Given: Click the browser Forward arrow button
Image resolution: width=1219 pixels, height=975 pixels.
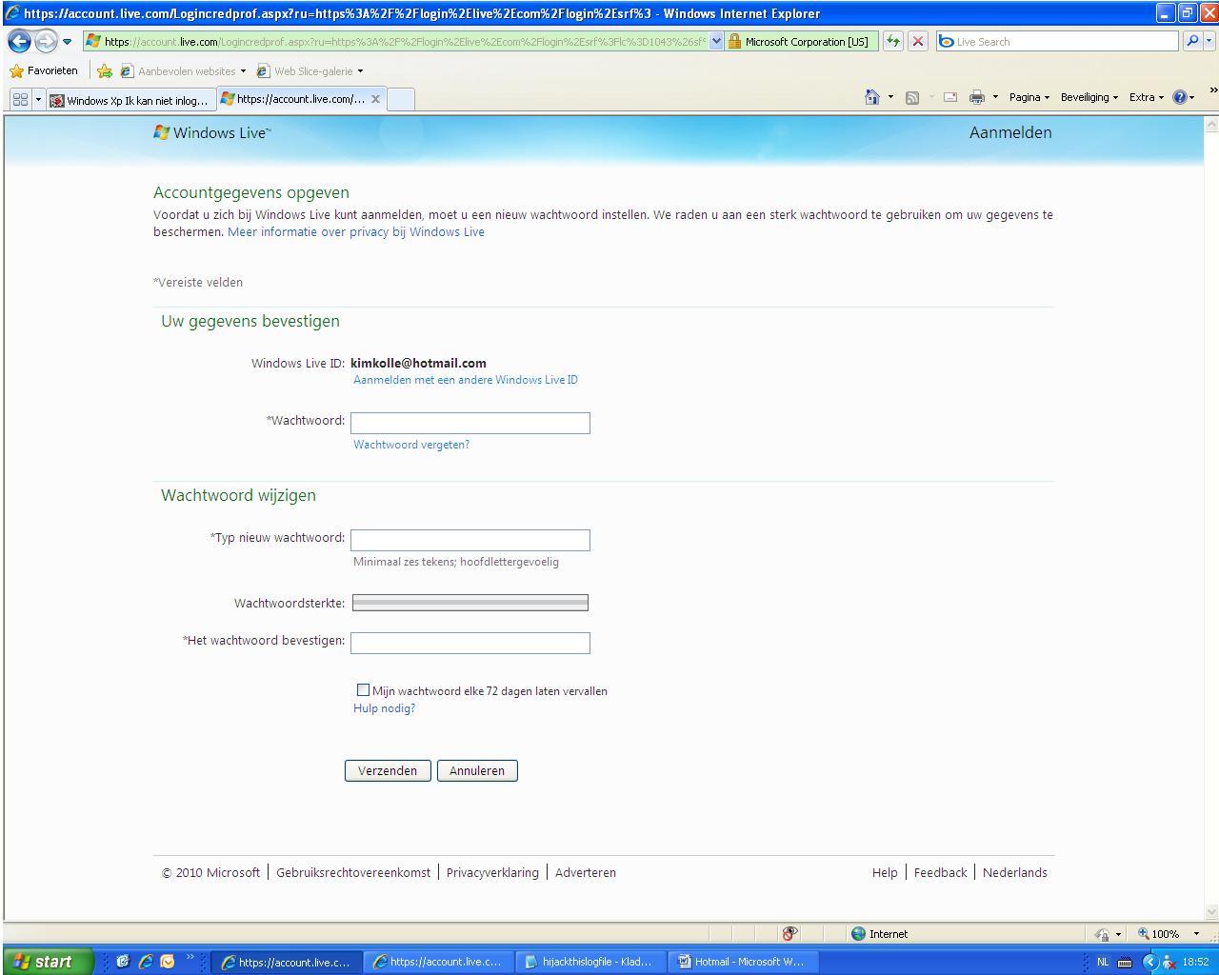Looking at the screenshot, I should click(x=45, y=42).
